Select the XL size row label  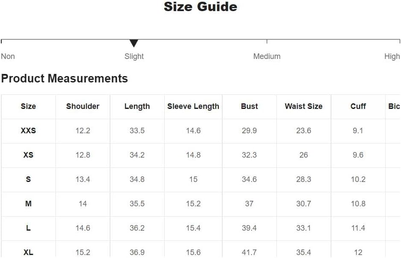(x=29, y=252)
